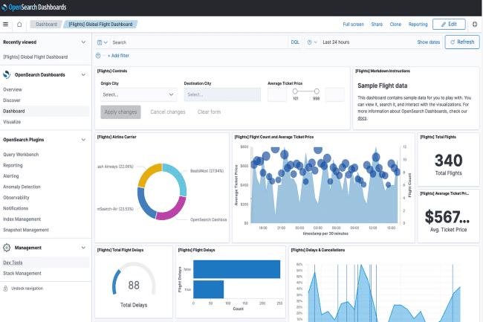The width and height of the screenshot is (483, 322).
Task: Select Dashboard in the sidebar
Action: (x=45, y=111)
